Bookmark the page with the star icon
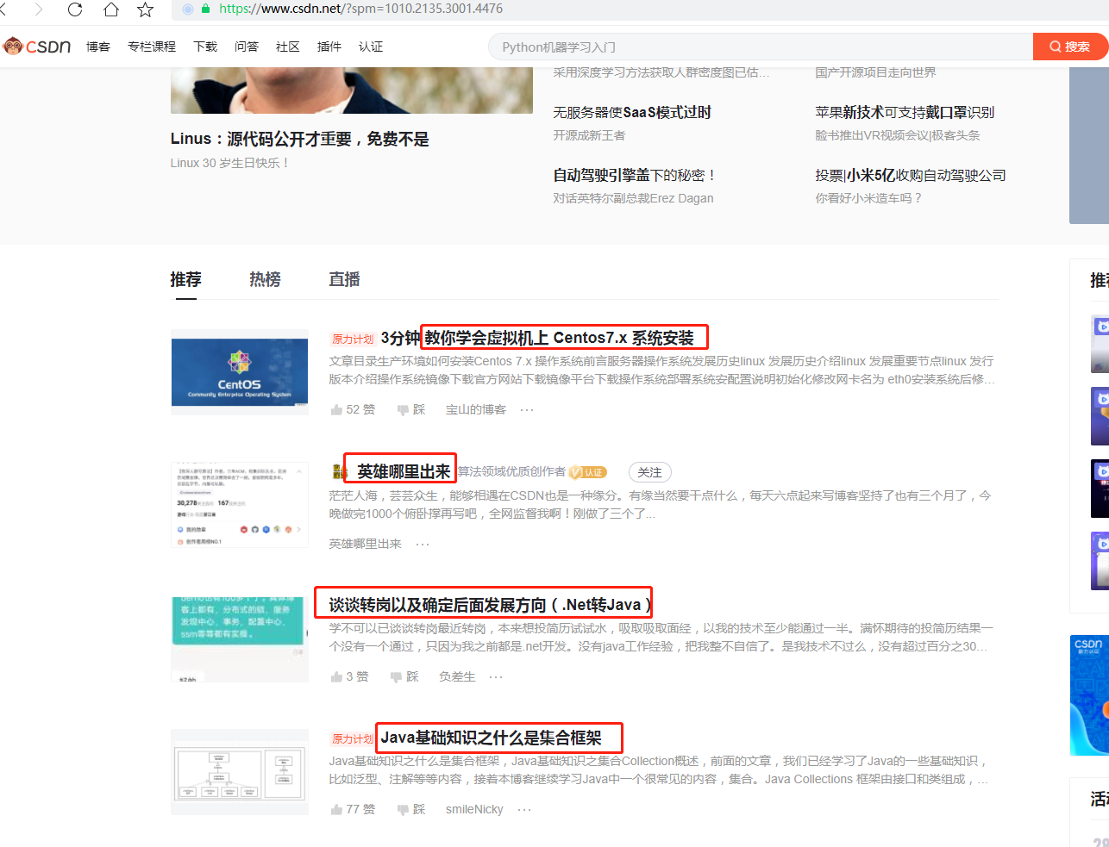Screen dimensions: 1109x847 (x=145, y=9)
